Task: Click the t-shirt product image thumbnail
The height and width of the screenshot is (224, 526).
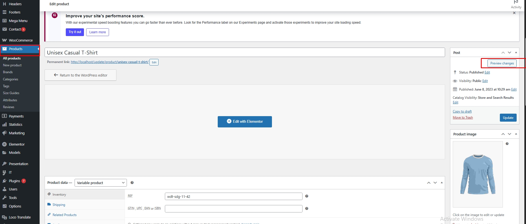Action: 478,174
